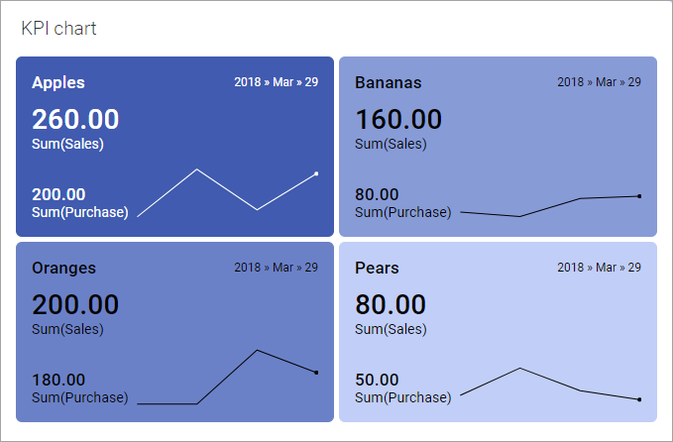Viewport: 673px width, 442px height.
Task: Click the Pears 80.00 sales value
Action: (391, 304)
